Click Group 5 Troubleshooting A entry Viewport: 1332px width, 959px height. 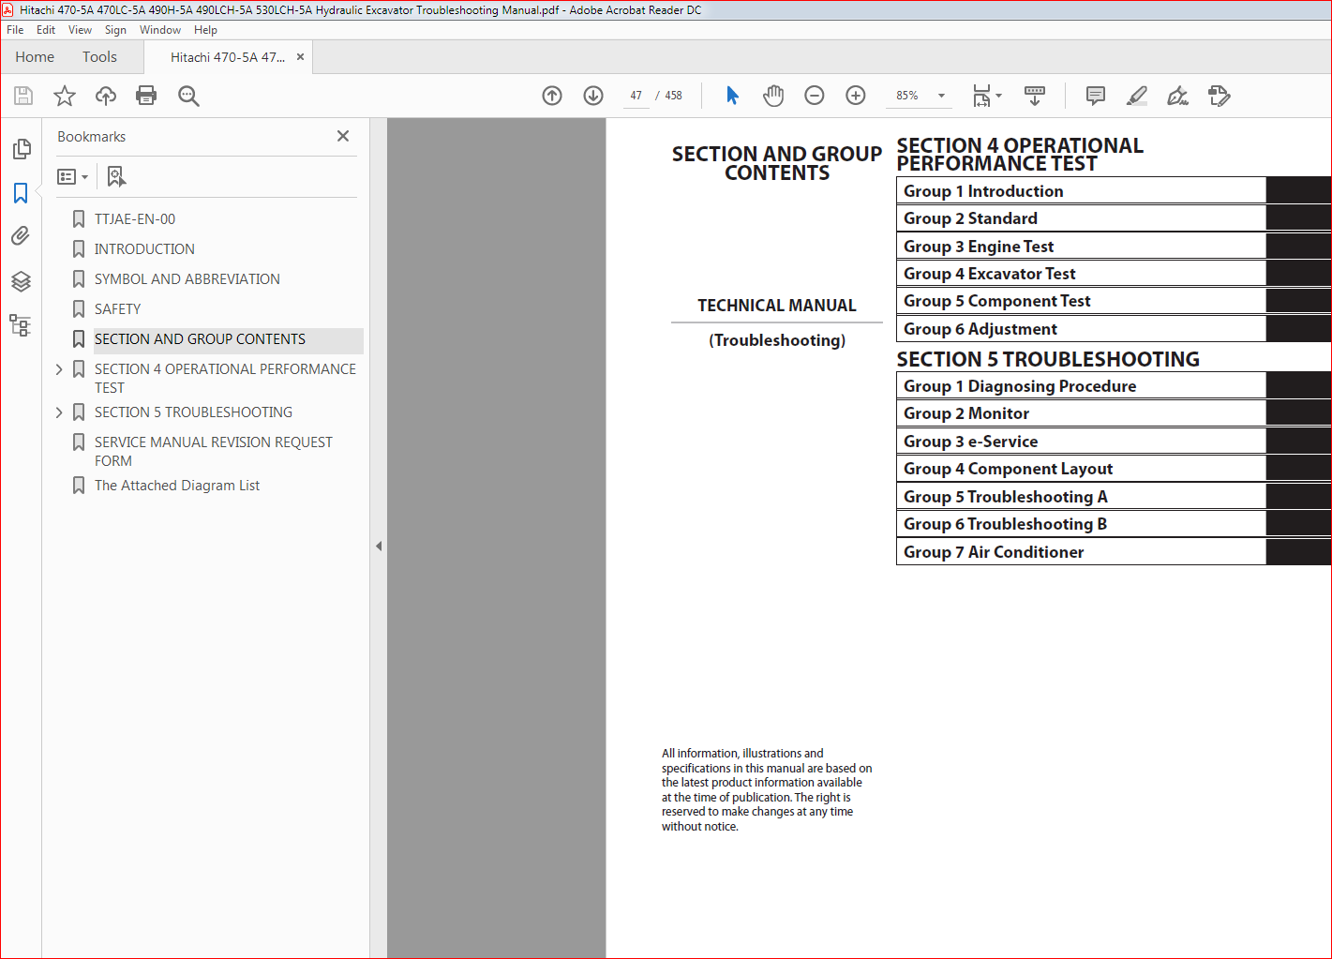pos(1006,497)
